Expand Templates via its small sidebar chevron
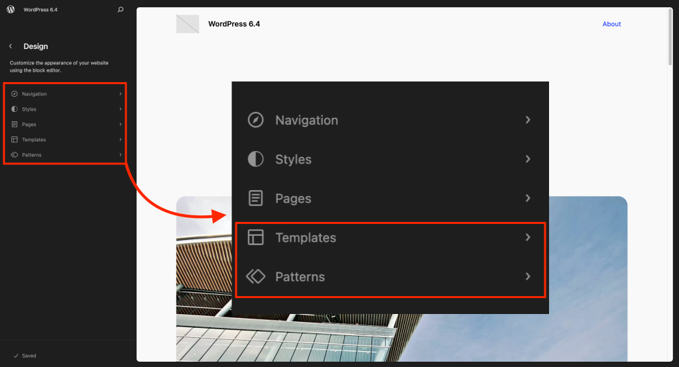The width and height of the screenshot is (679, 367). coord(121,139)
